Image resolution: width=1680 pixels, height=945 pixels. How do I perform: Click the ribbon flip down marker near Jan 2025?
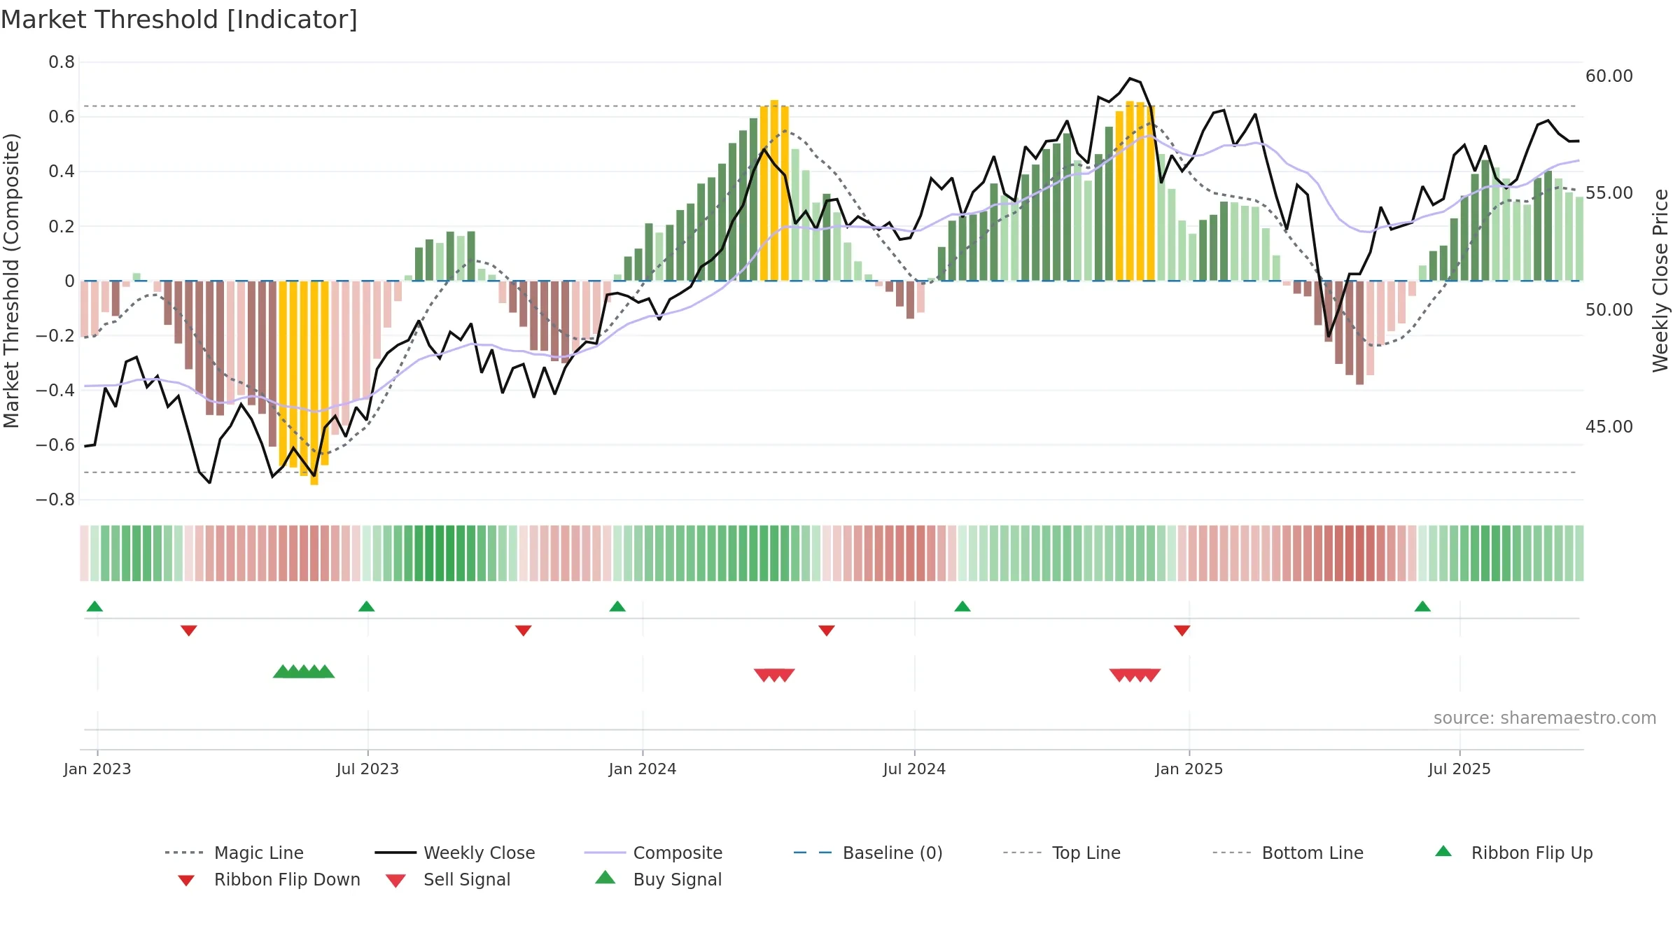[1182, 631]
